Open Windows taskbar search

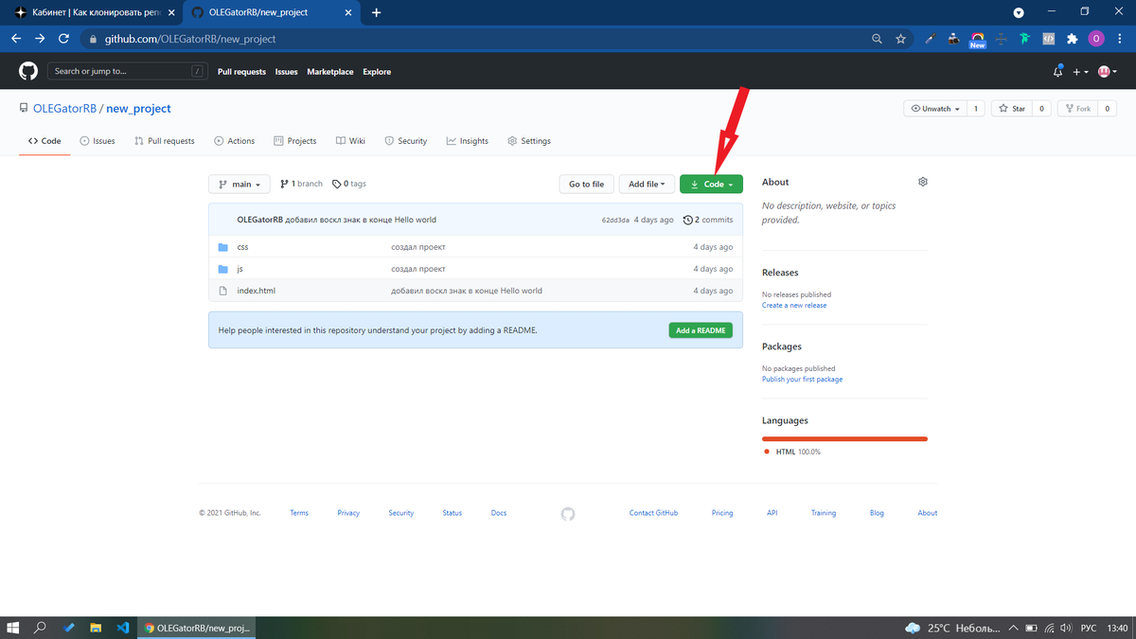point(41,628)
